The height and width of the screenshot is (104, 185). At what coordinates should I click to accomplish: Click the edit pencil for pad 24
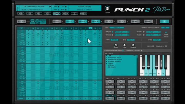pos(164,95)
